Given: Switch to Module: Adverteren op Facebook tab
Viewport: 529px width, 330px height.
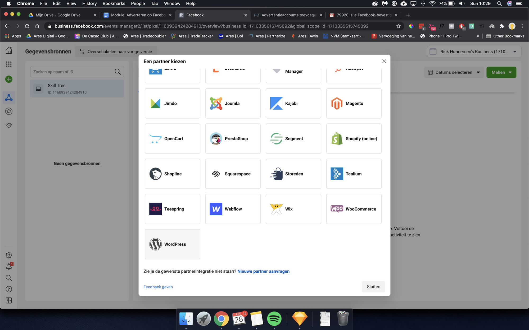Looking at the screenshot, I should click(x=138, y=15).
